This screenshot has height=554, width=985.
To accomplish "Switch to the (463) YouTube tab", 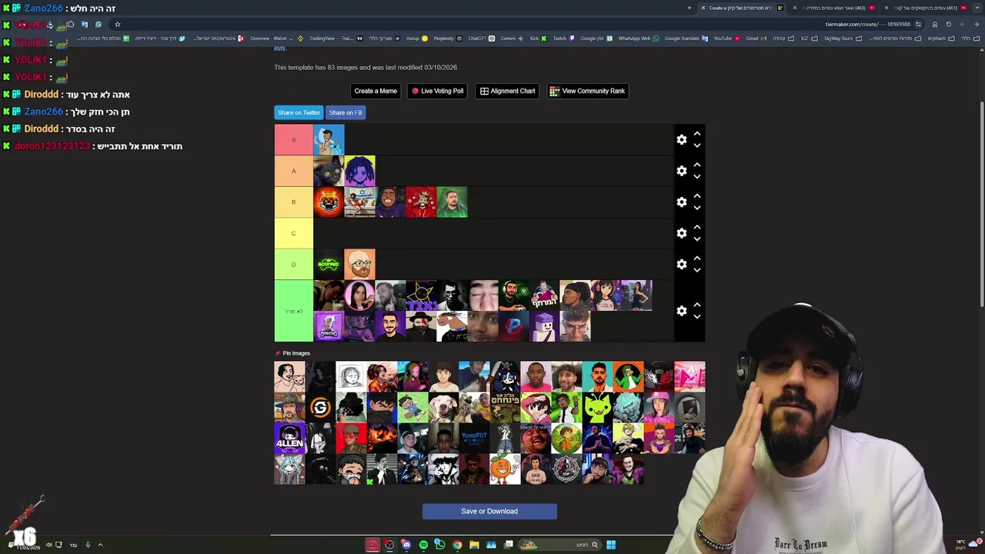I will click(x=835, y=8).
